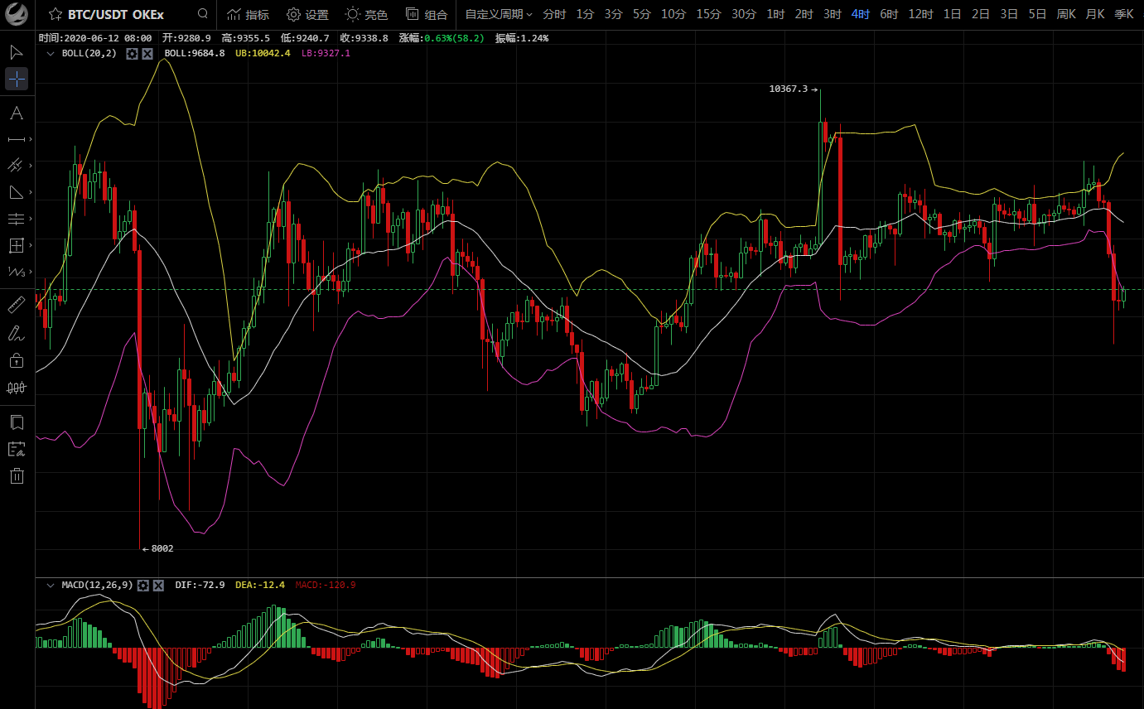This screenshot has height=709, width=1144.
Task: Collapse the MACD(12,26,9) indicator chevron
Action: (x=51, y=586)
